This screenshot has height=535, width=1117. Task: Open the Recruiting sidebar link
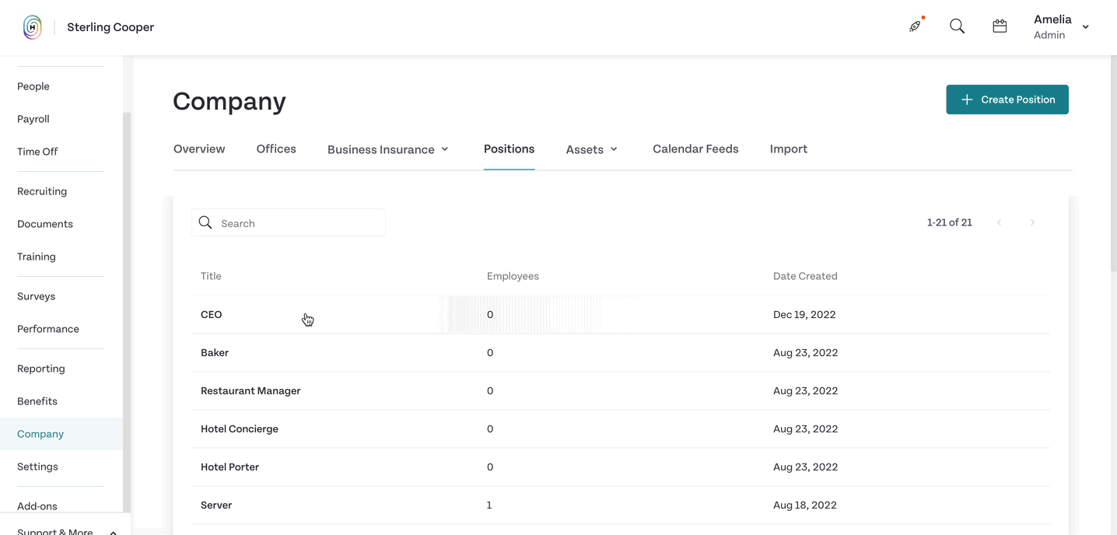(42, 191)
